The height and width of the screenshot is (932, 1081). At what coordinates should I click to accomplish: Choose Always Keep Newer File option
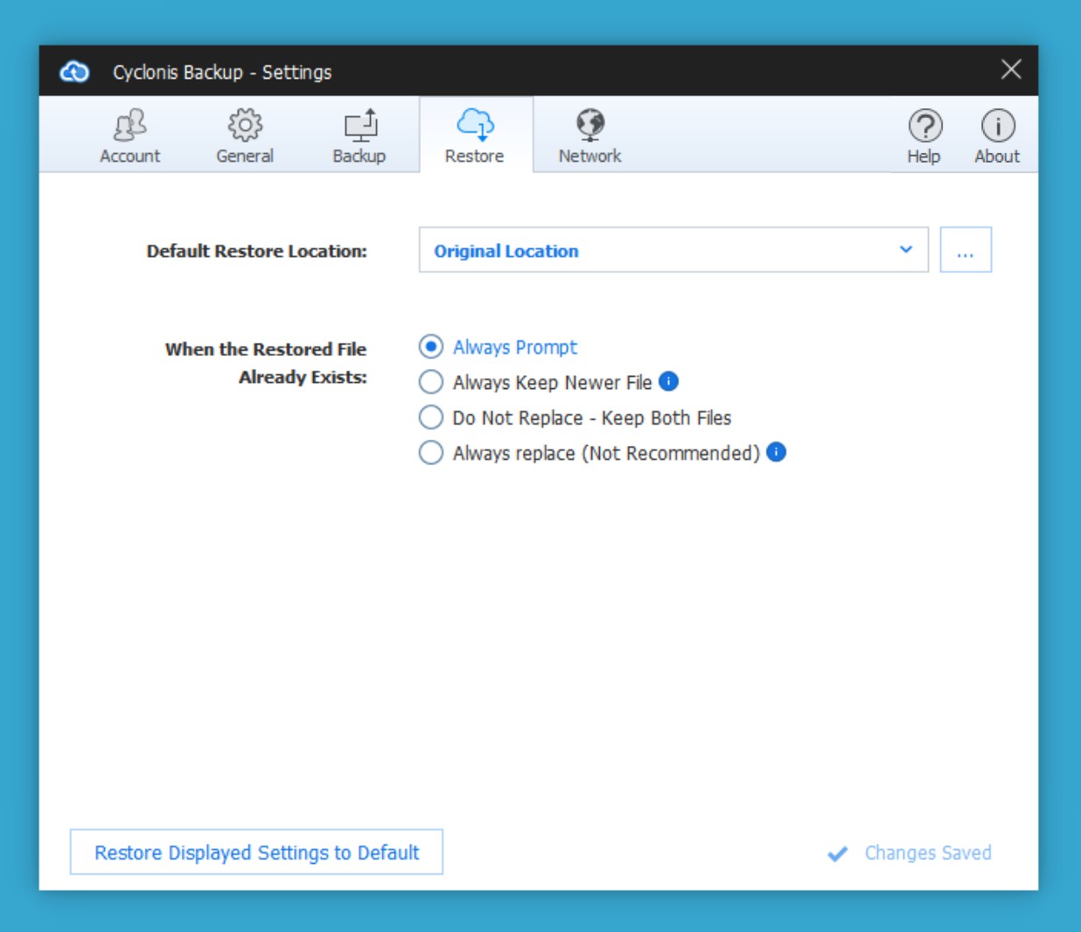[430, 382]
